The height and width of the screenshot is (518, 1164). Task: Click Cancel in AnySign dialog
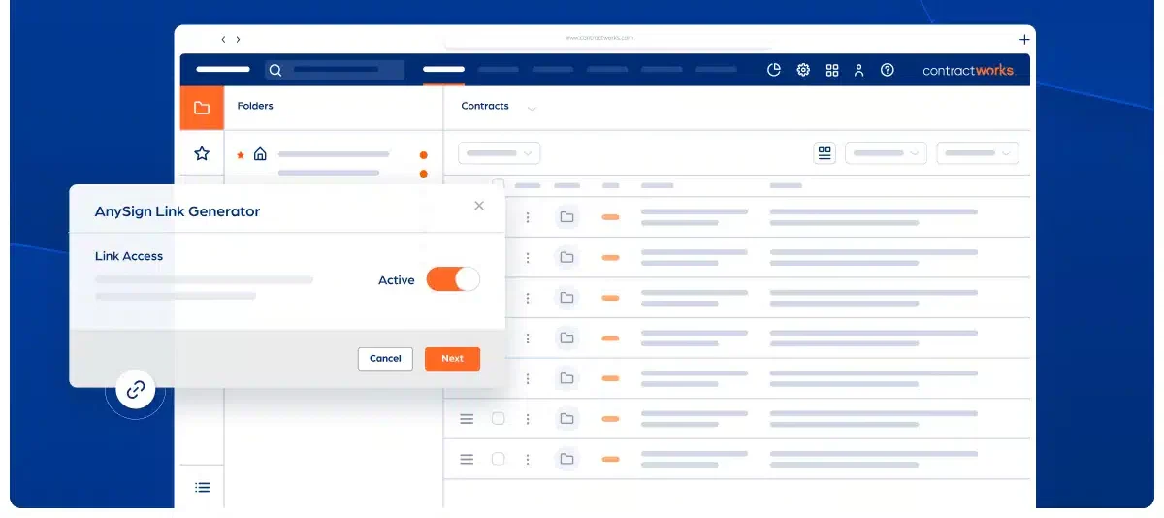(x=385, y=358)
